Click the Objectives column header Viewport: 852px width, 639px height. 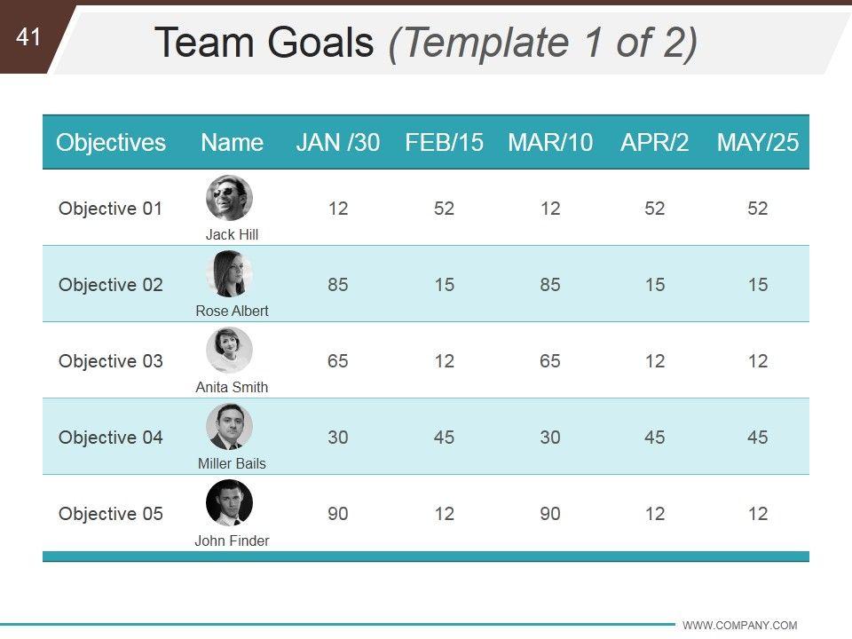point(111,142)
